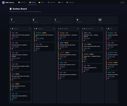
Task: Open card Define agent team structure
Action: (x=21, y=87)
